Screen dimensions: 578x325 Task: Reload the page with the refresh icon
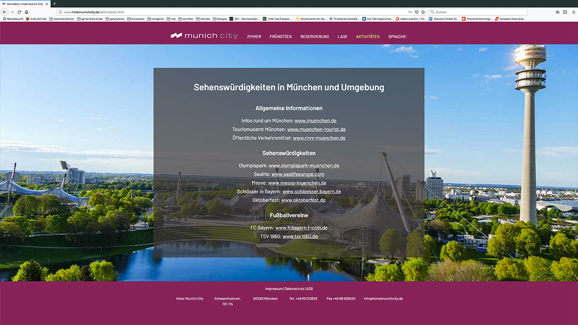(19, 12)
